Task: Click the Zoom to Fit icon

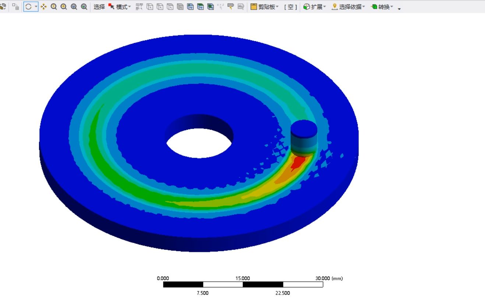Action: click(x=74, y=7)
